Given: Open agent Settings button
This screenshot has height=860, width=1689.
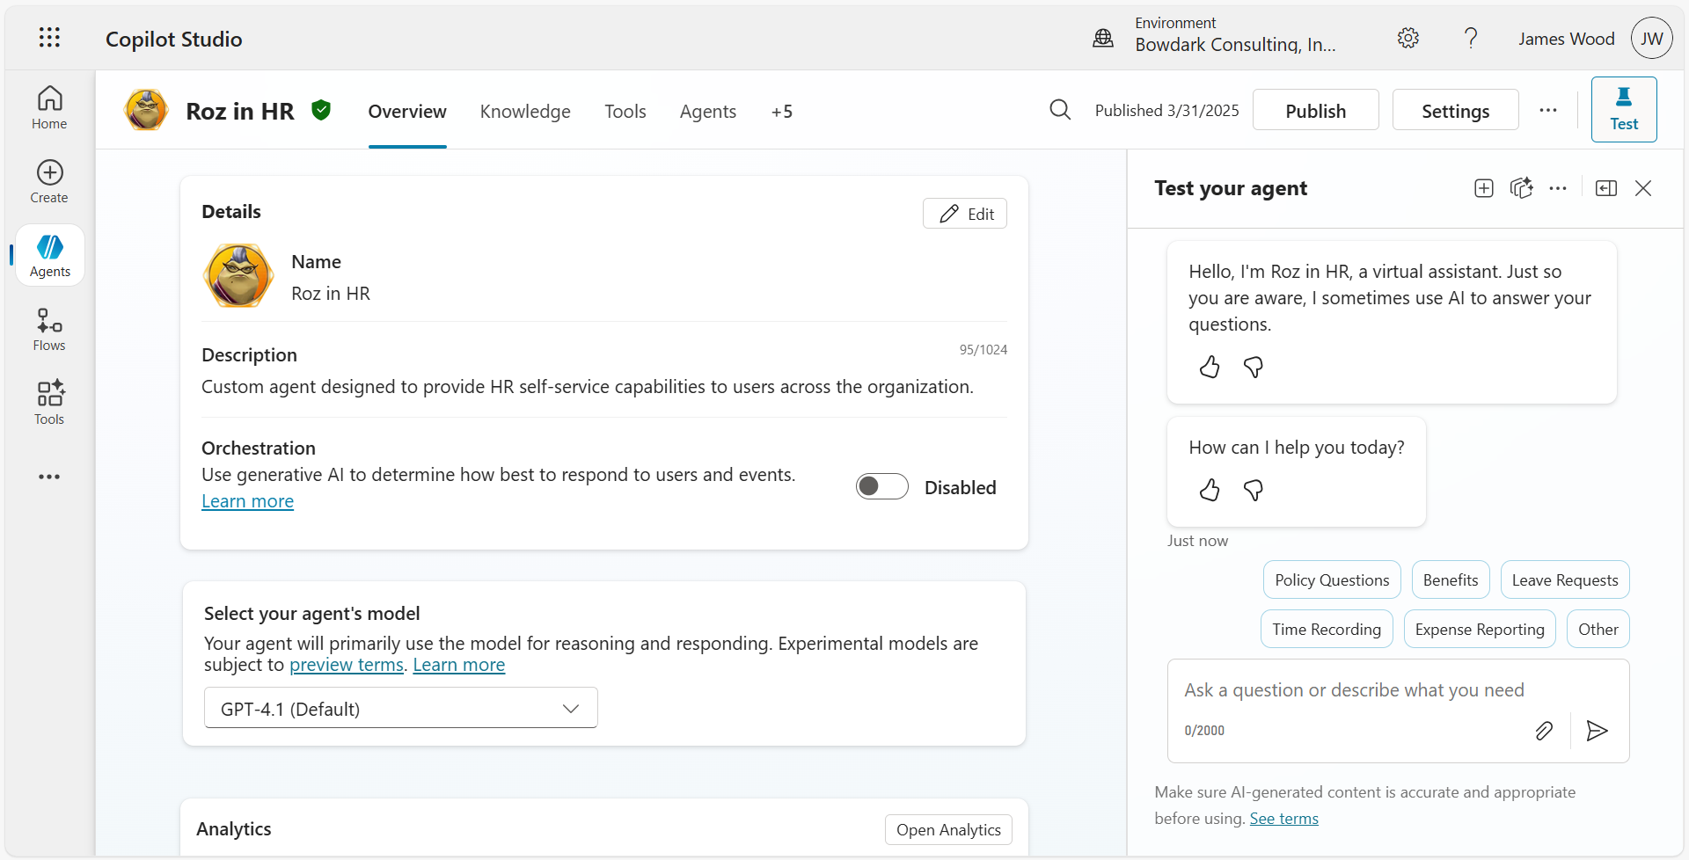Looking at the screenshot, I should click(x=1456, y=110).
